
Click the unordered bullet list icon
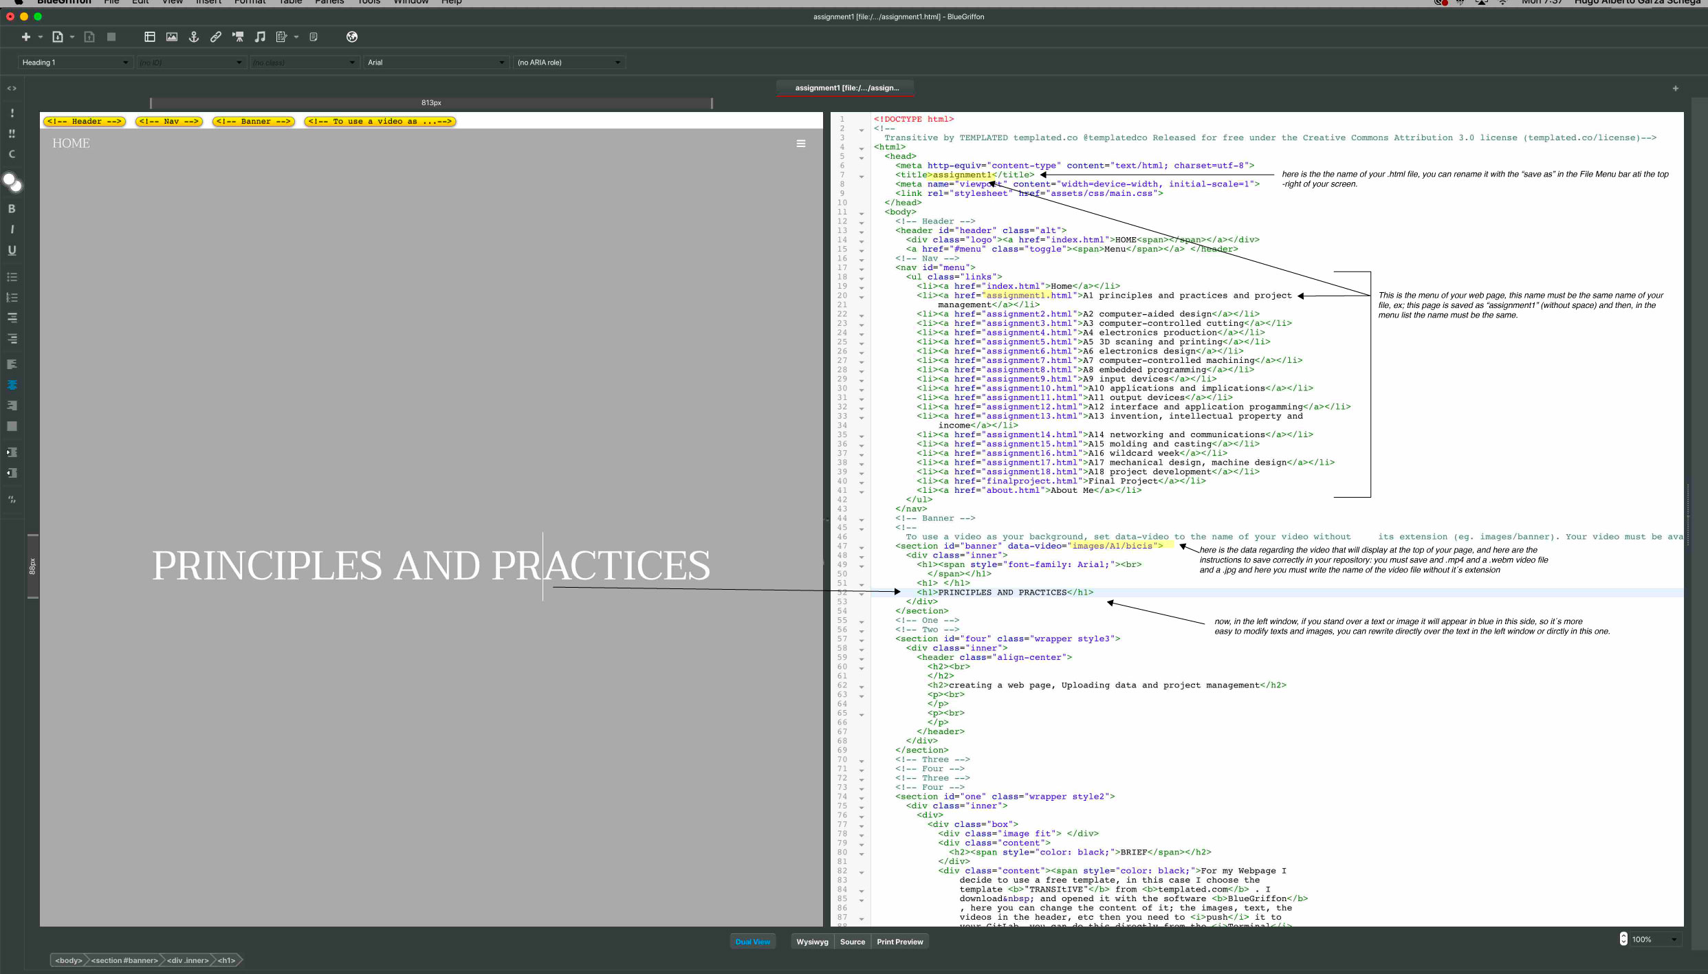click(12, 277)
